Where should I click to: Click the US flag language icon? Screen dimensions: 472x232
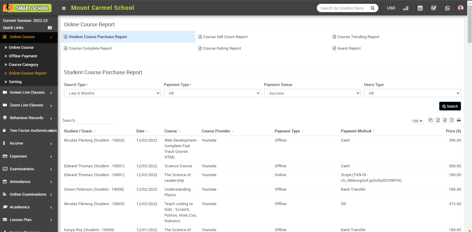click(405, 8)
